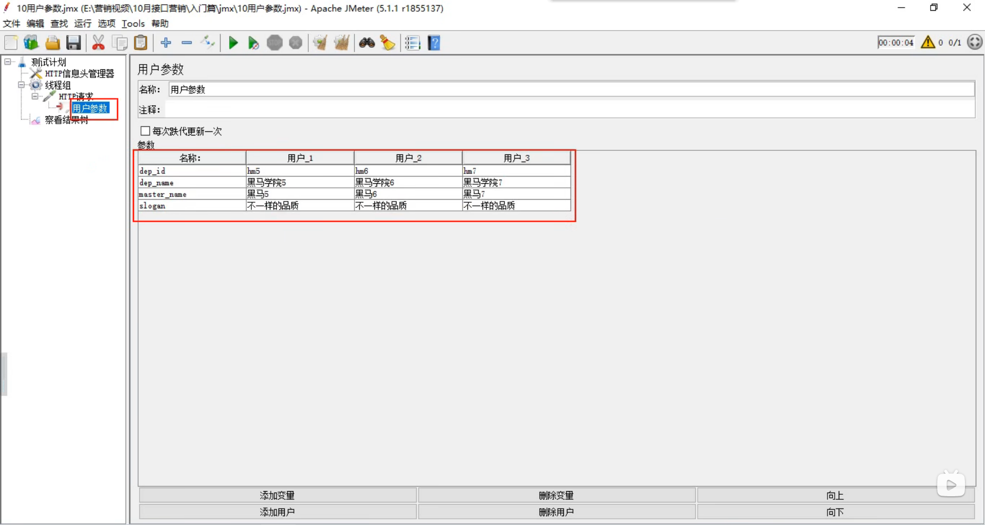Screen dimensions: 985x525
Task: Select the HTTP请求 tree item
Action: tap(76, 96)
